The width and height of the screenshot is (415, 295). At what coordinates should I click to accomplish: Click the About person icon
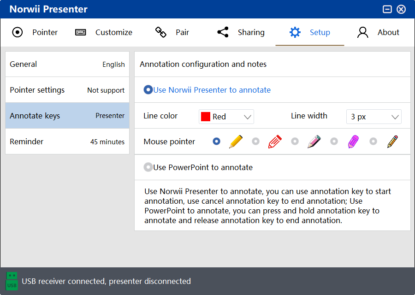coord(362,32)
